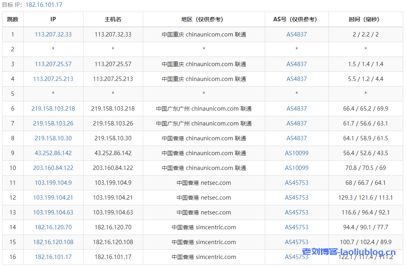Screen dimensions: 406x267
Task: Open AS45753 link in the hop 11 row
Action: pyautogui.click(x=296, y=183)
